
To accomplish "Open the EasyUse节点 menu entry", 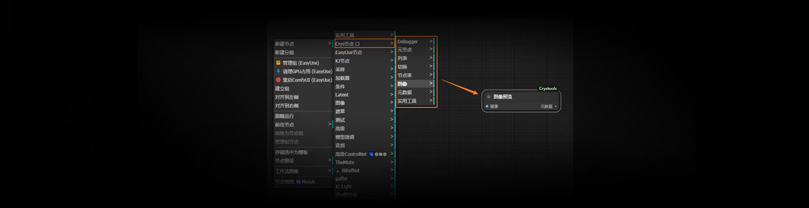I will point(364,53).
